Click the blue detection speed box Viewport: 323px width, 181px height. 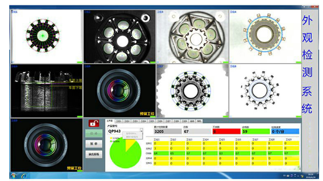tap(285, 132)
